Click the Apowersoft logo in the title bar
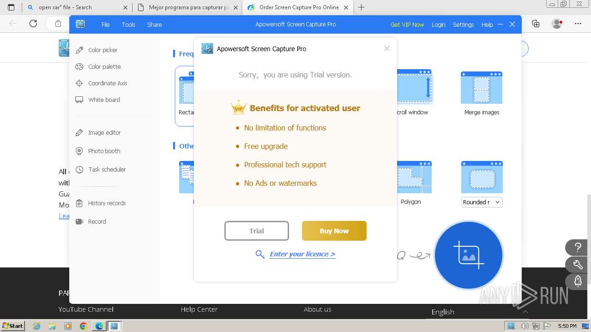Screen dimensions: 591x332 pyautogui.click(x=80, y=24)
